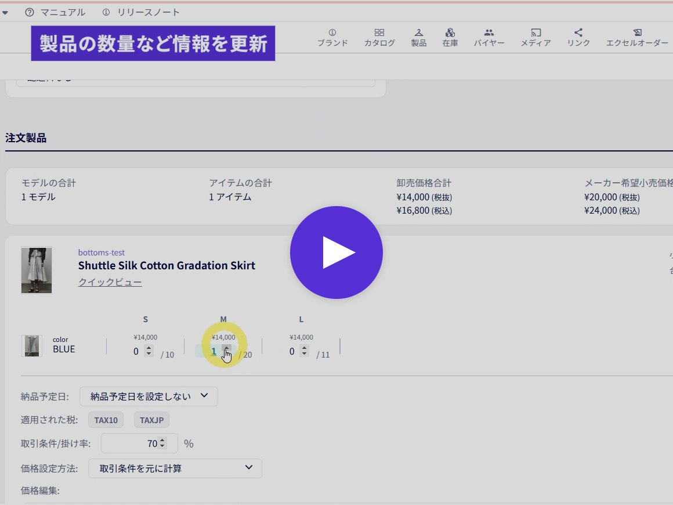Screen dimensions: 673x505
Task: Click the BLUE color variant thumbnail
Action: coord(32,346)
